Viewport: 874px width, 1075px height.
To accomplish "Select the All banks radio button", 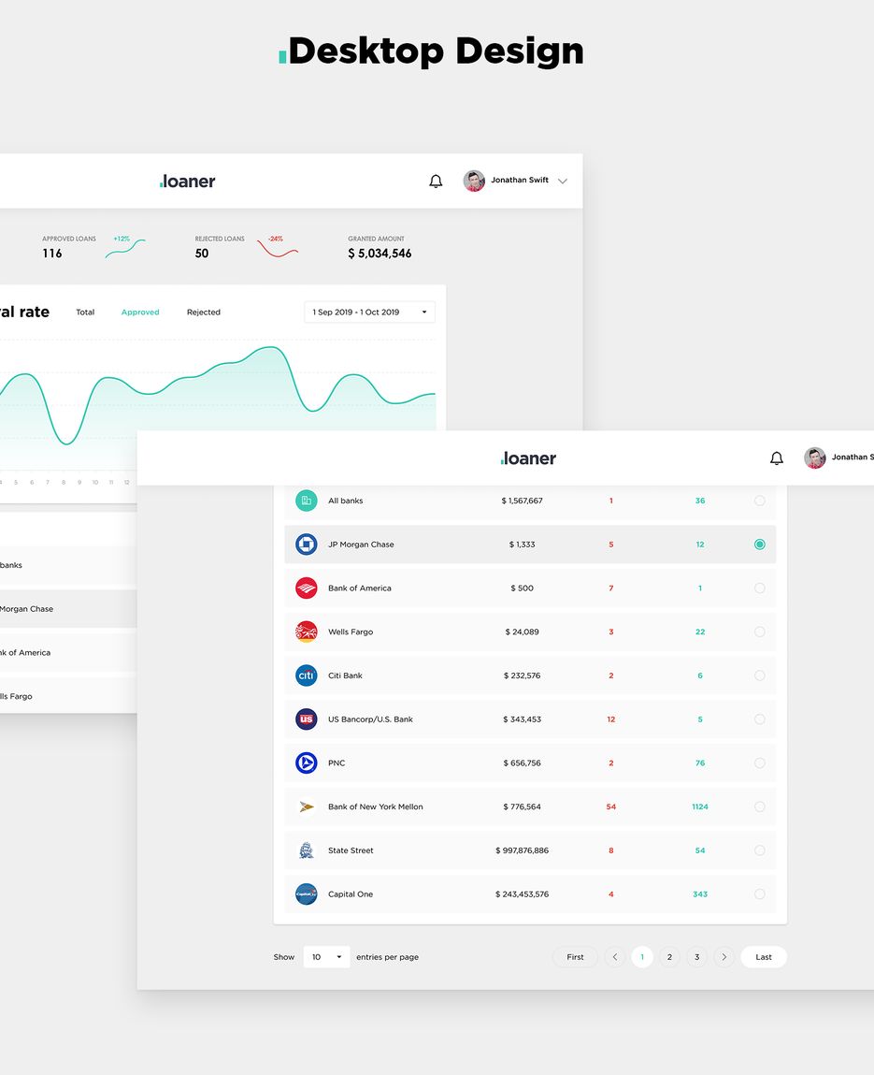I will click(x=760, y=501).
